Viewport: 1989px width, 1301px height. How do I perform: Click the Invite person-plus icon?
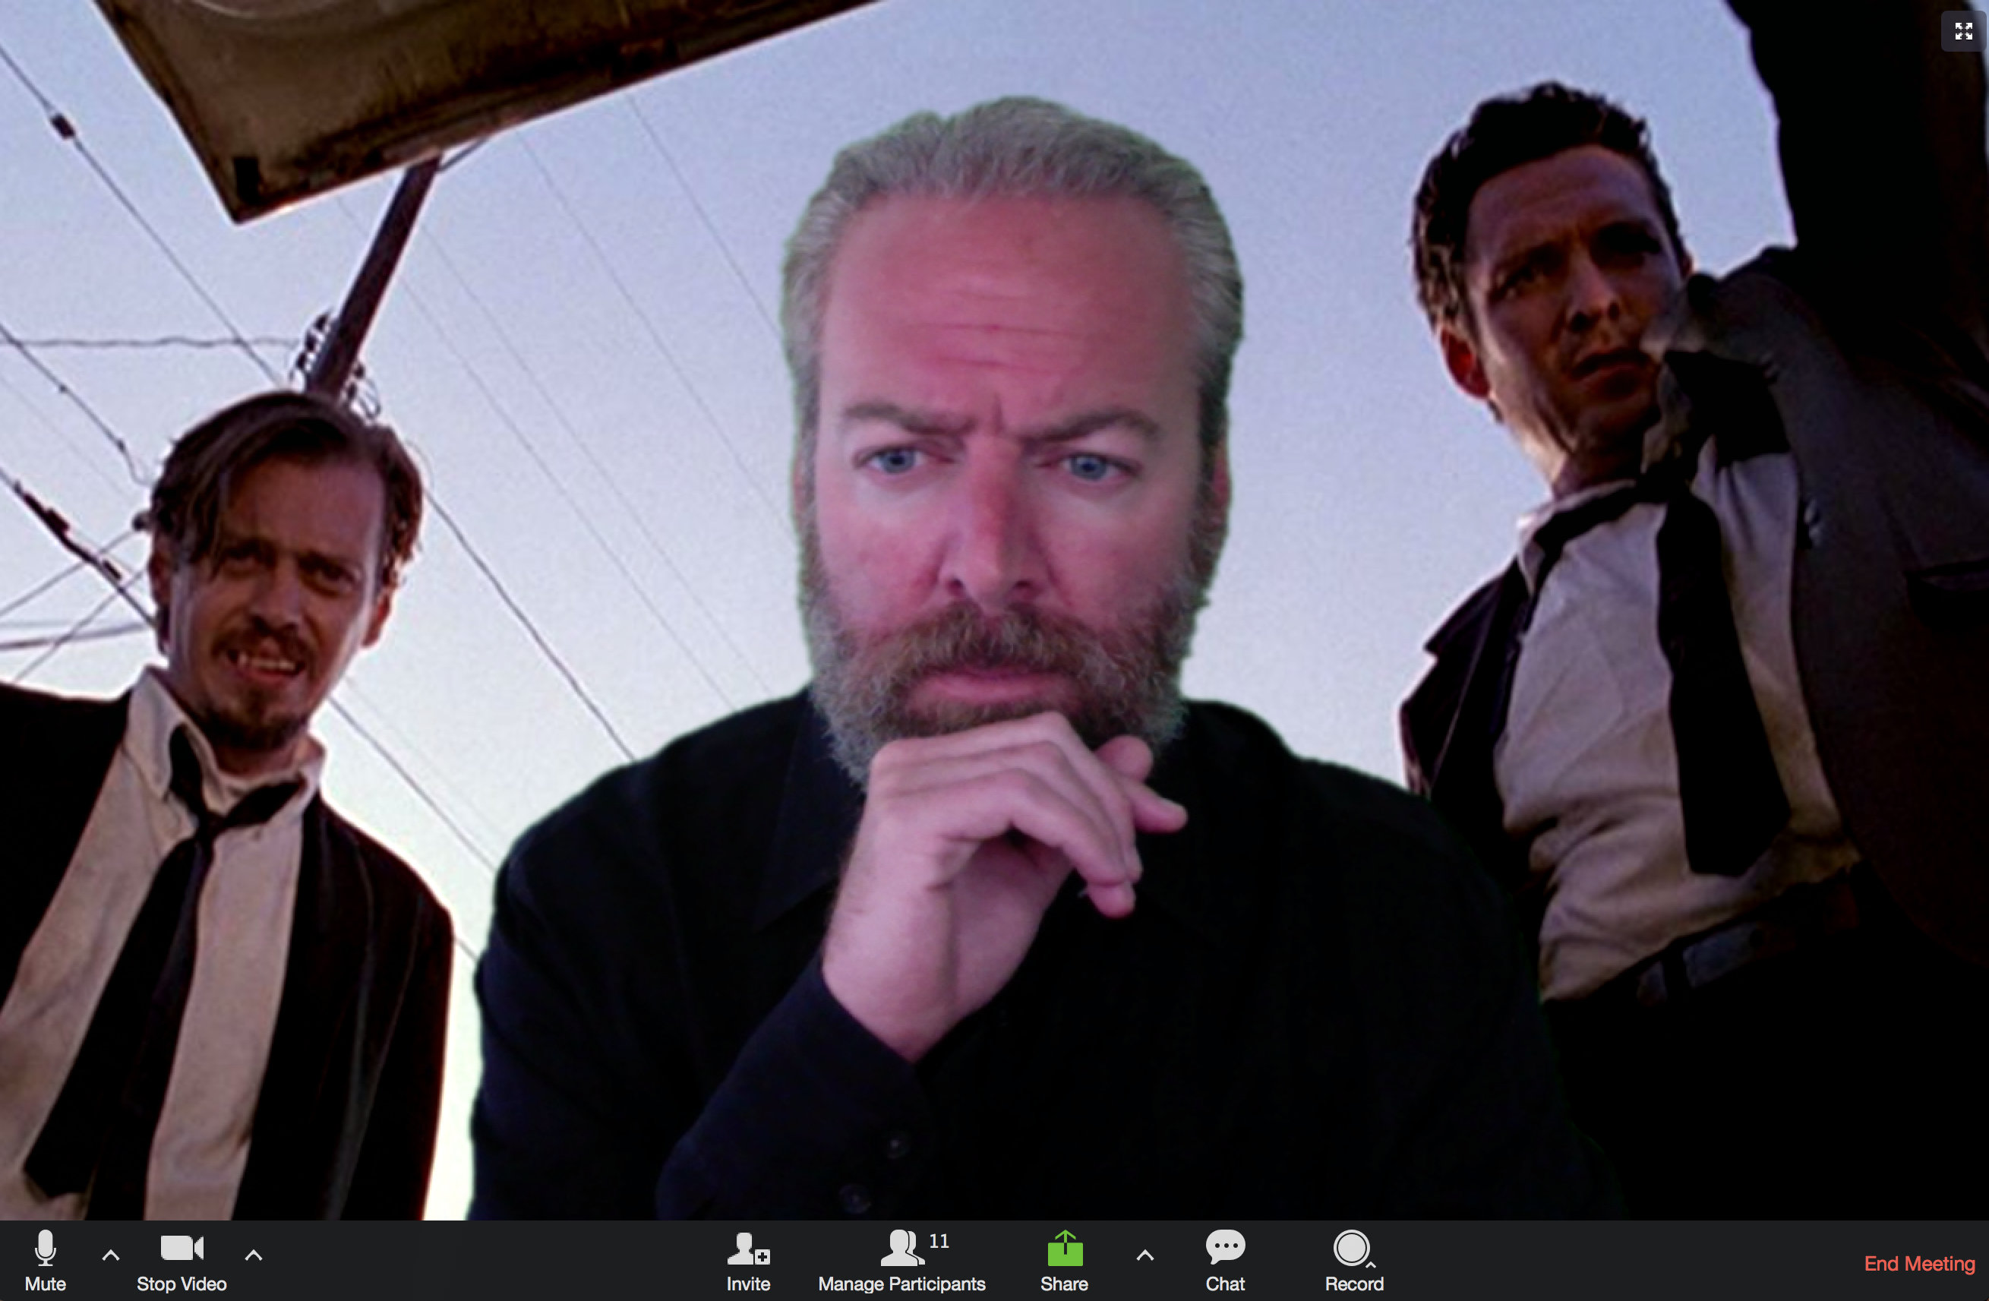[x=747, y=1249]
